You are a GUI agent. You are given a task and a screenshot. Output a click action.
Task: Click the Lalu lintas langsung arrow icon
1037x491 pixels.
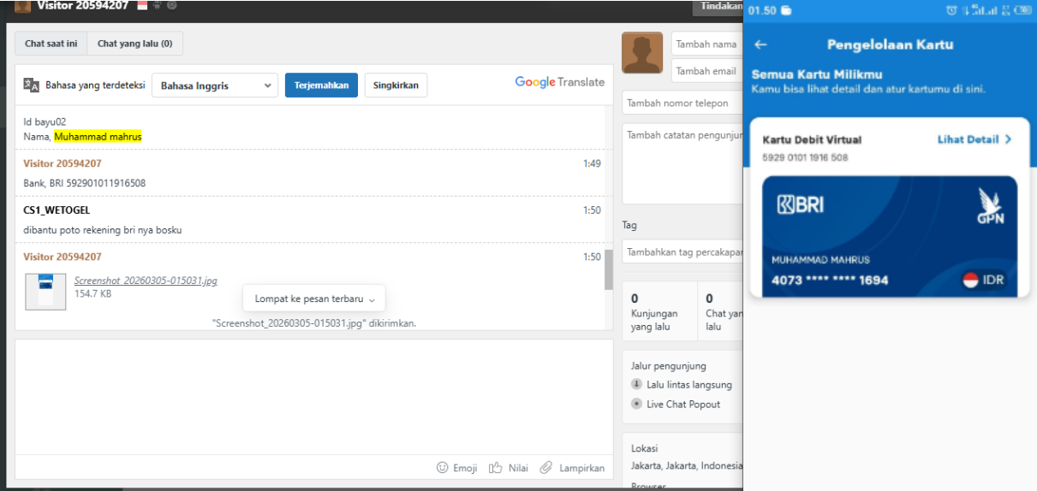[636, 385]
